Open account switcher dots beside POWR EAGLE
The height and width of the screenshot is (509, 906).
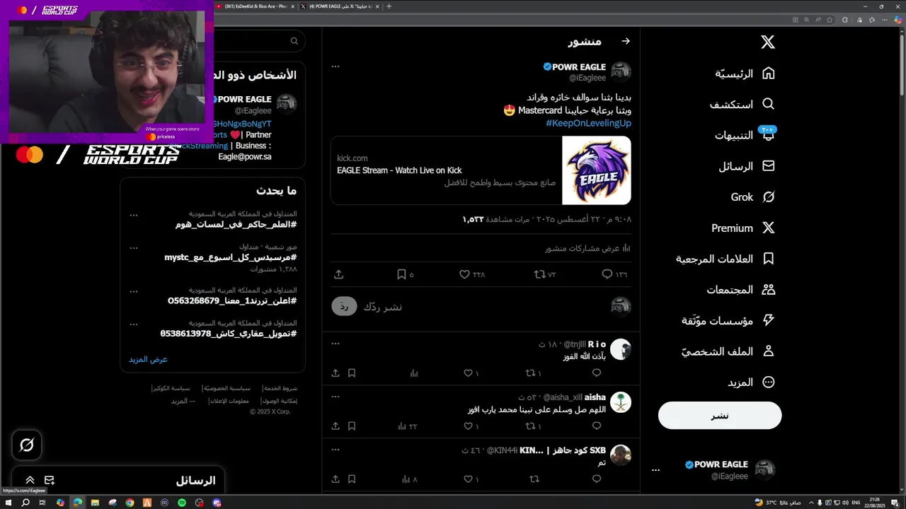tap(655, 470)
